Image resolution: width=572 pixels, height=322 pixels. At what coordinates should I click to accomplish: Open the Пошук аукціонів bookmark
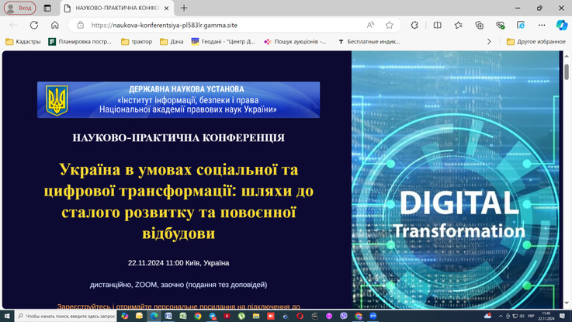[x=296, y=41]
